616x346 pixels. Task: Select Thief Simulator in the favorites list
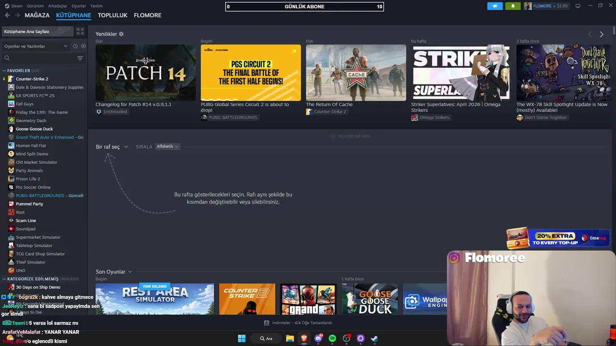(30, 262)
